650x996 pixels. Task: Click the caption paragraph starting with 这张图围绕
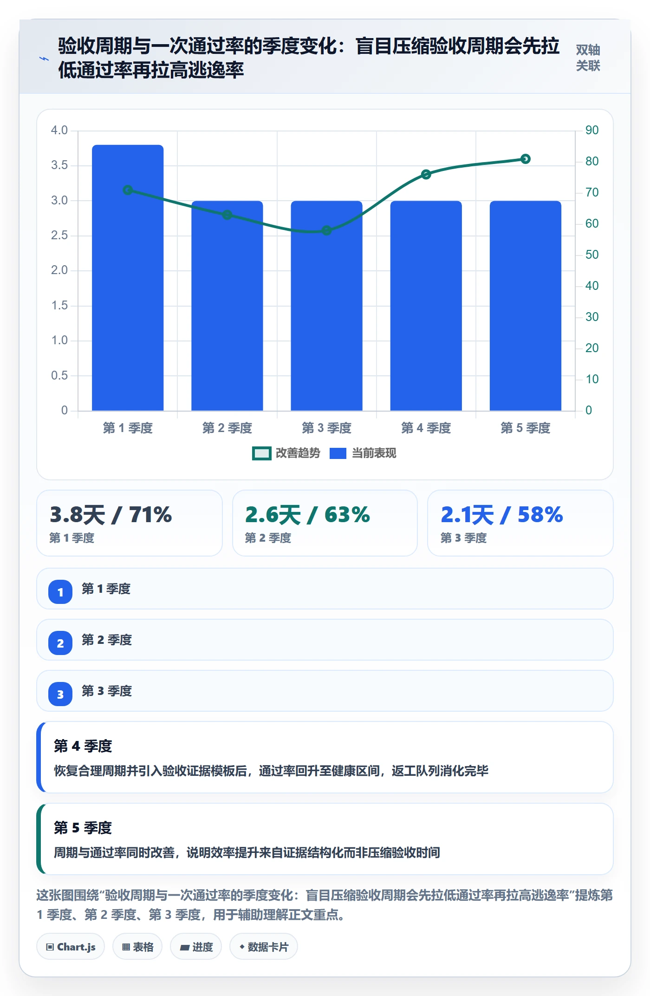tap(325, 905)
